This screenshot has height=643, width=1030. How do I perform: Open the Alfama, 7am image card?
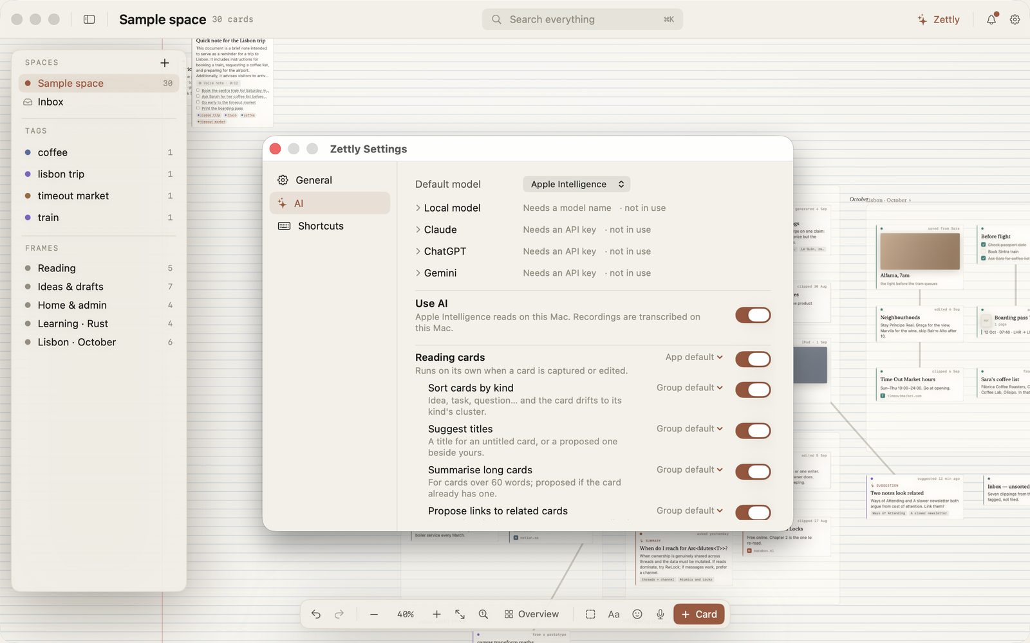tap(920, 257)
